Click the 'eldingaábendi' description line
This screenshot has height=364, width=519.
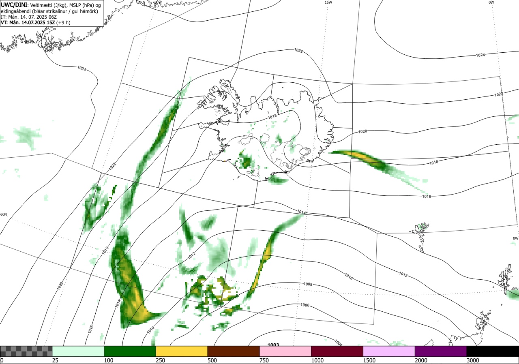[x=49, y=11]
